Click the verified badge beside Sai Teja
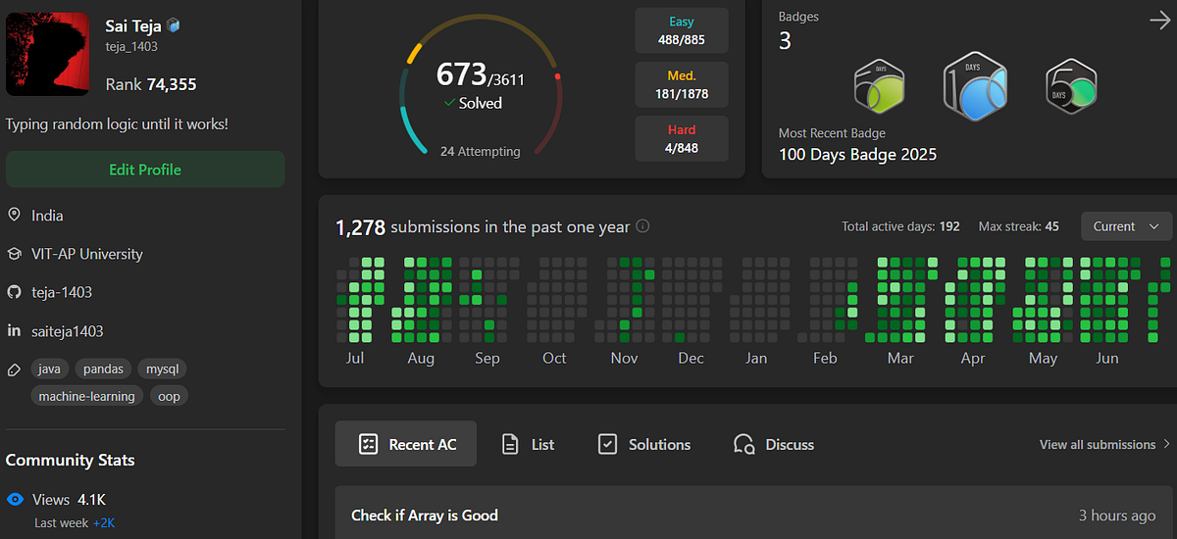1177x539 pixels. coord(173,25)
